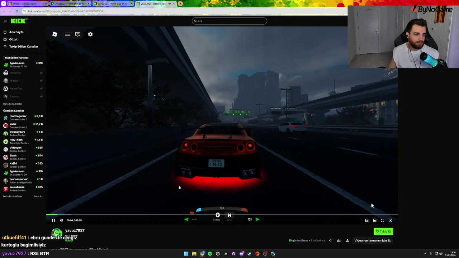Viewport: 459px width, 258px height.
Task: Switch to Stream - Kick Dashboard tab
Action: click(27, 4)
